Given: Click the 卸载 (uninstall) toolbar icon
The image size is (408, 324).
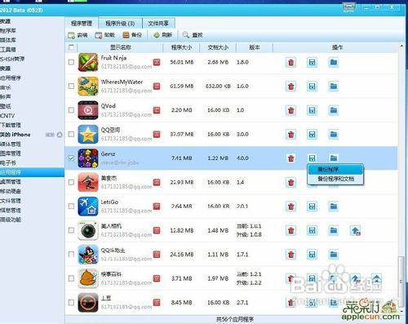Looking at the screenshot, I should click(98, 35).
